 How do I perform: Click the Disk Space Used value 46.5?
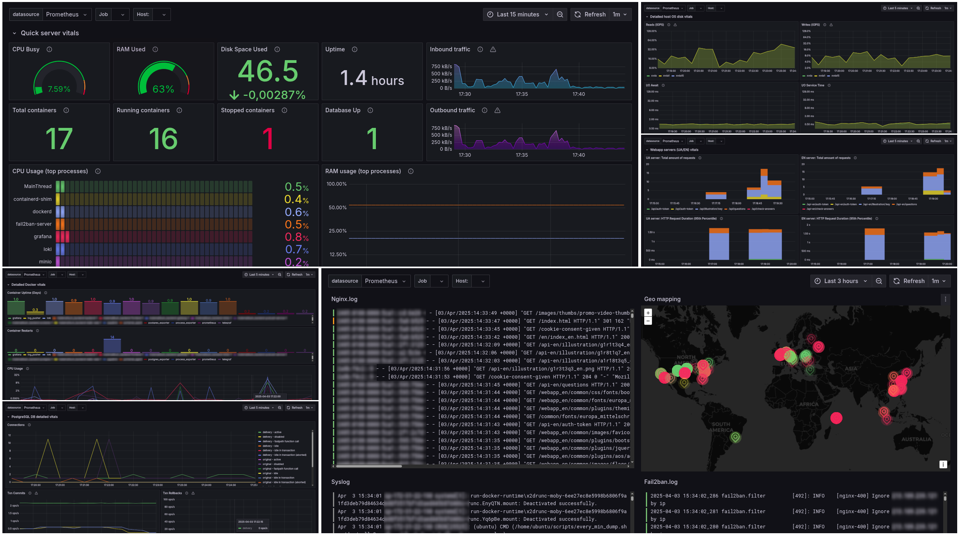268,71
